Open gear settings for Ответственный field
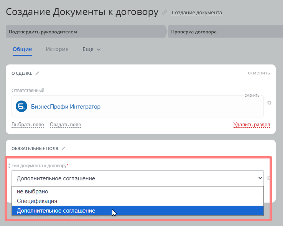The height and width of the screenshot is (226, 283). 269,103
